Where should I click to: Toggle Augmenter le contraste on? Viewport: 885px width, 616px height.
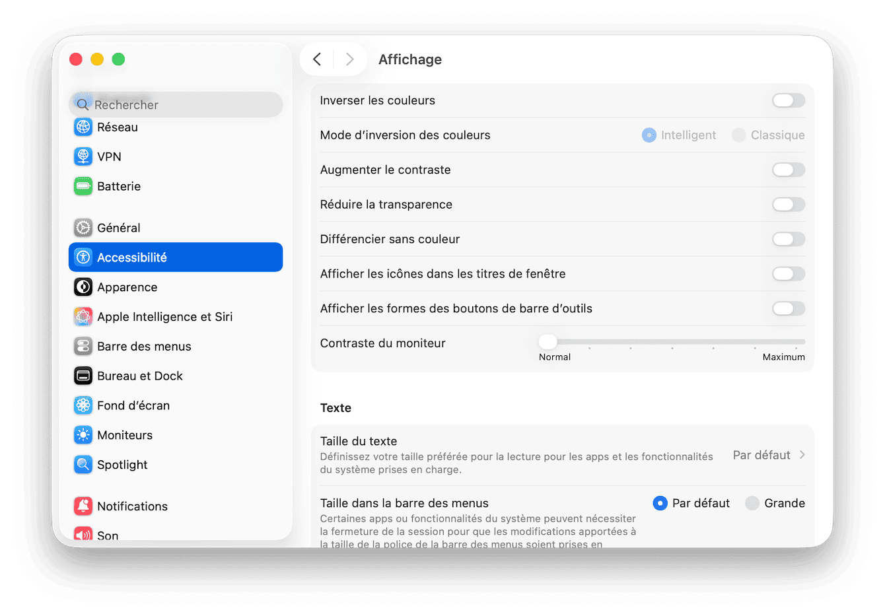pos(788,170)
